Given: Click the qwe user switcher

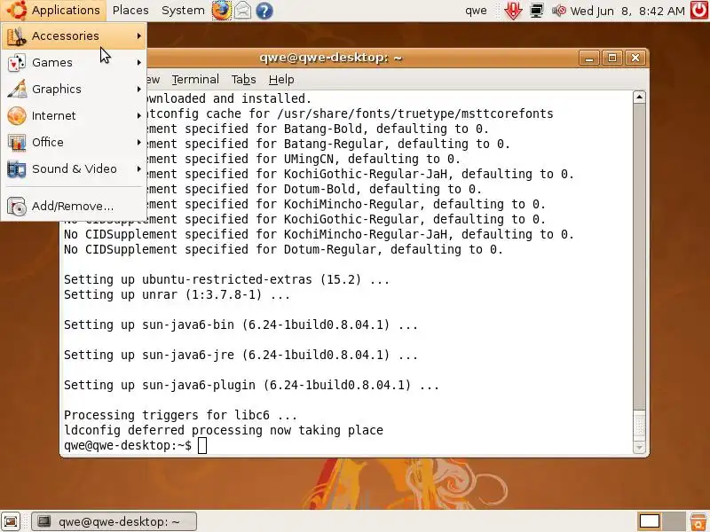Looking at the screenshot, I should (x=476, y=11).
